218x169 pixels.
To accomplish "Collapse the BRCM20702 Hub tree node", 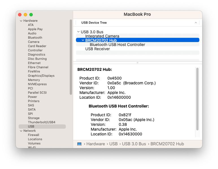I will pyautogui.click(x=83, y=40).
